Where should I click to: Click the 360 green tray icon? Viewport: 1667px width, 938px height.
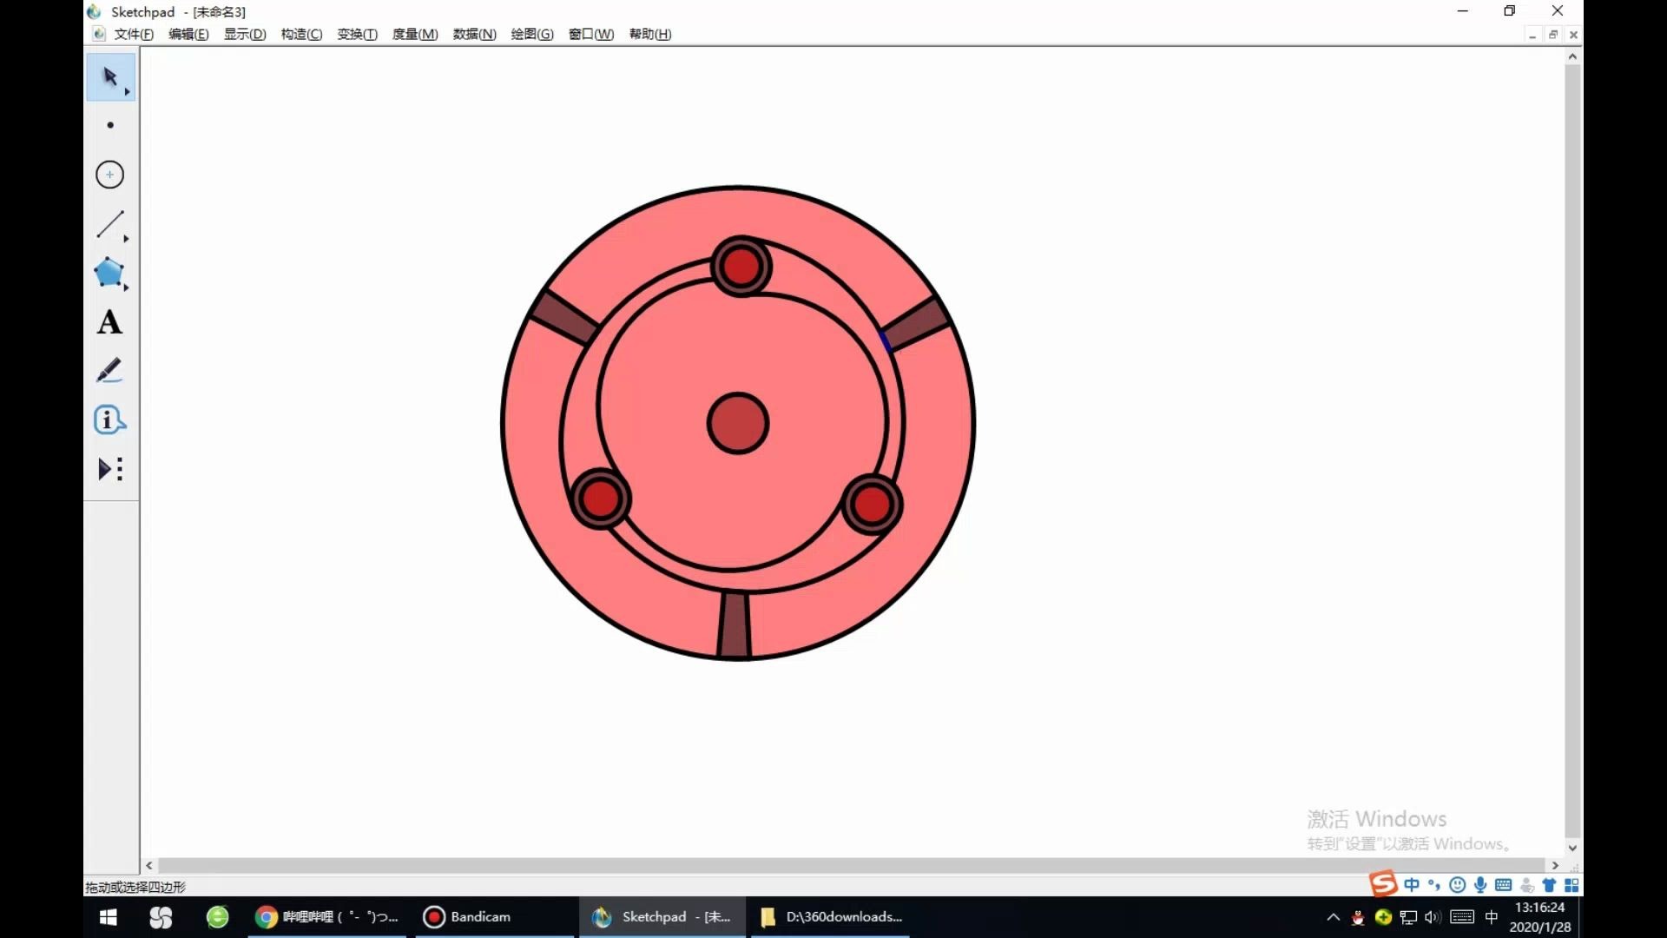1384,917
